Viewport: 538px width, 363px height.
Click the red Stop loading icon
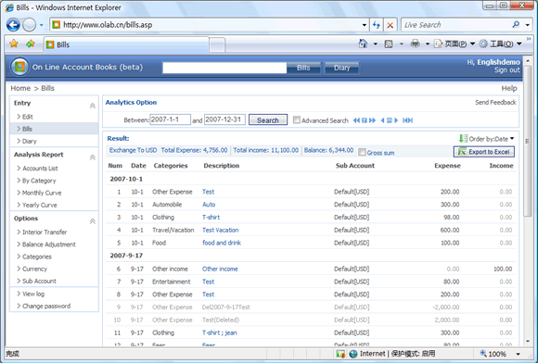click(391, 25)
